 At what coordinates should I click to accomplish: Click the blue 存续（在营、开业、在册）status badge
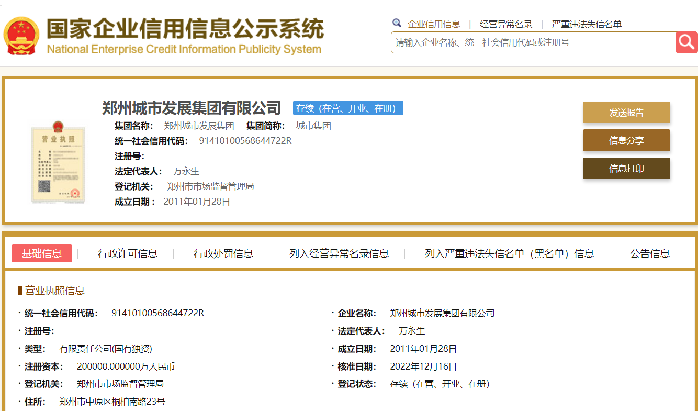point(348,108)
